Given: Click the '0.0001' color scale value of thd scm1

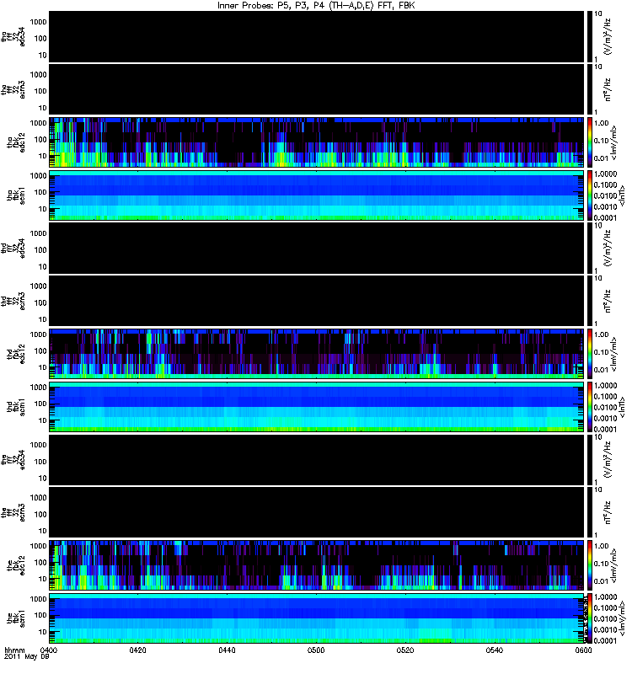Looking at the screenshot, I should point(605,429).
